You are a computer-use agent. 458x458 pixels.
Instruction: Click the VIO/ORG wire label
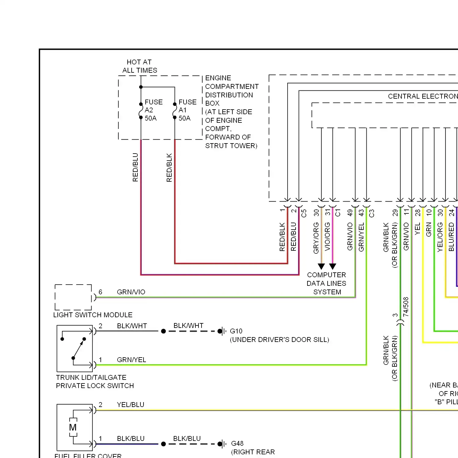[327, 237]
